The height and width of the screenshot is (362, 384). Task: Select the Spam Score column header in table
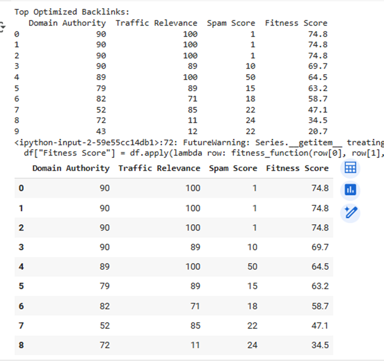[233, 168]
